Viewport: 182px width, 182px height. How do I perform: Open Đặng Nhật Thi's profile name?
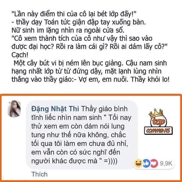point(55,109)
